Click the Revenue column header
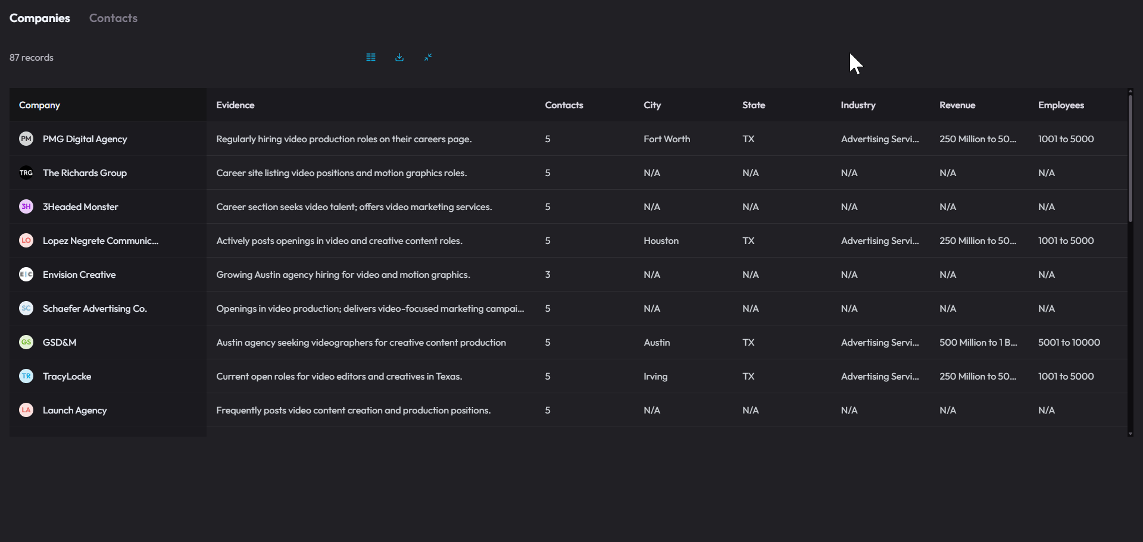This screenshot has width=1143, height=542. pyautogui.click(x=957, y=105)
